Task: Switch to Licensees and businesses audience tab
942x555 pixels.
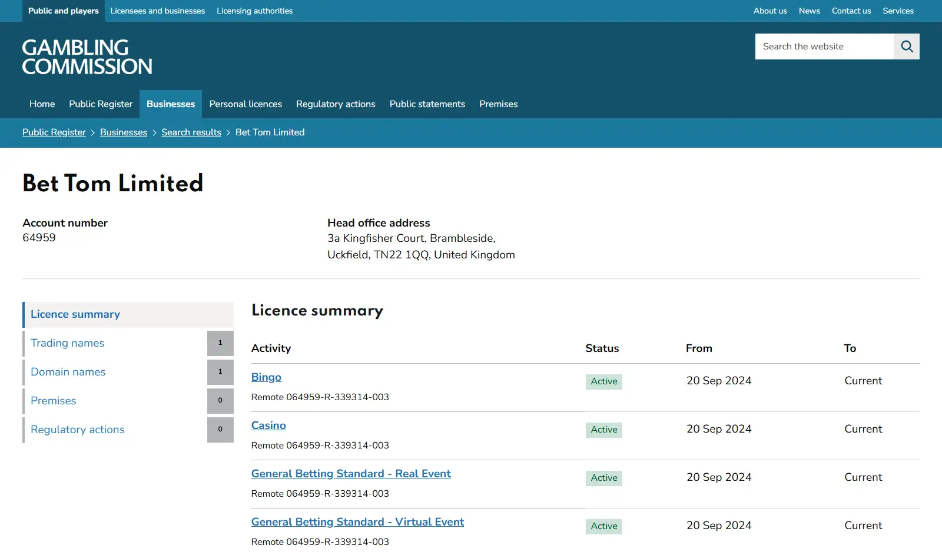Action: (x=158, y=11)
